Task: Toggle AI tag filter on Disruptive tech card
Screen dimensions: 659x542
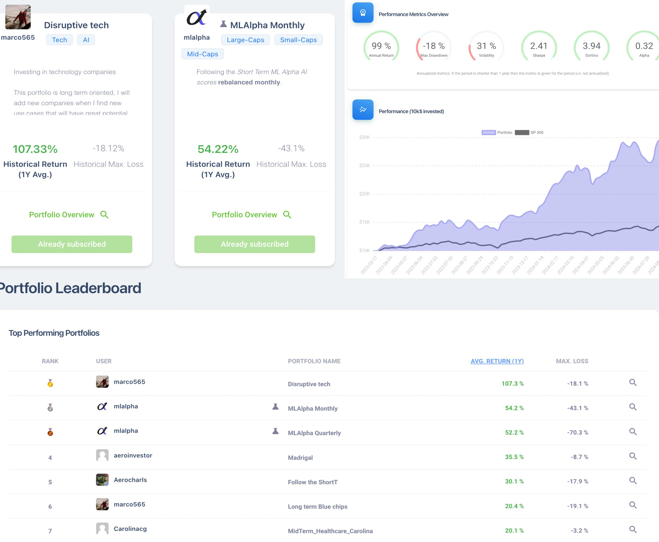Action: point(86,39)
